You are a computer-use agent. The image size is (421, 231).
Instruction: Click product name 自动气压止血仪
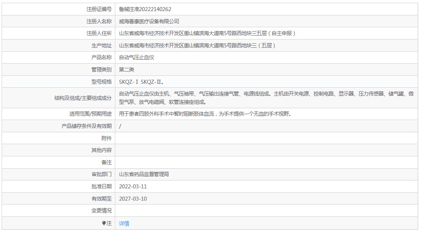(x=136, y=57)
